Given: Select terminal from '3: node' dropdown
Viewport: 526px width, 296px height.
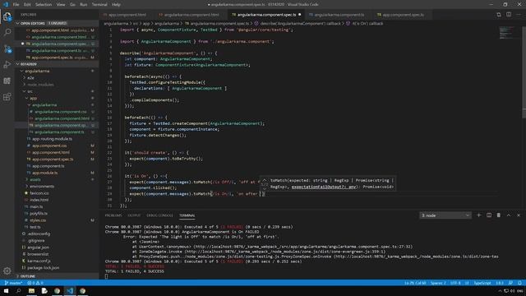Looking at the screenshot, I should (x=445, y=215).
